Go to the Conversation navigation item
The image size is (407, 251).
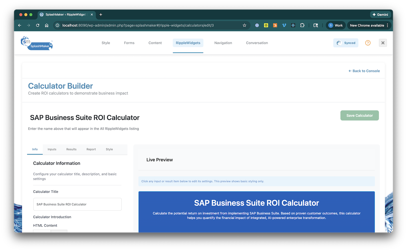257,43
